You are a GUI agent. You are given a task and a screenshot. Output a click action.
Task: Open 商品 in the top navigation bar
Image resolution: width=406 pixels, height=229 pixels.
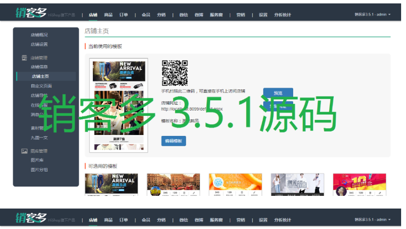click(x=108, y=15)
